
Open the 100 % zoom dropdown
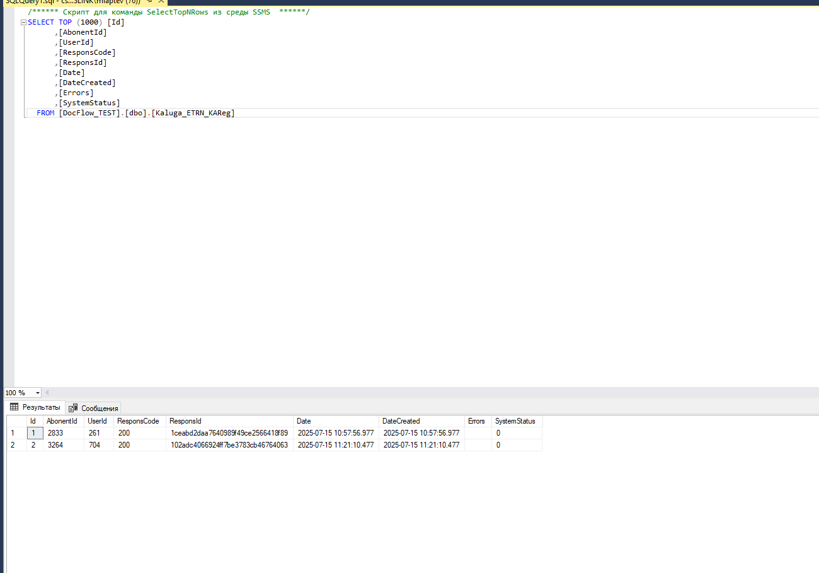[x=38, y=393]
